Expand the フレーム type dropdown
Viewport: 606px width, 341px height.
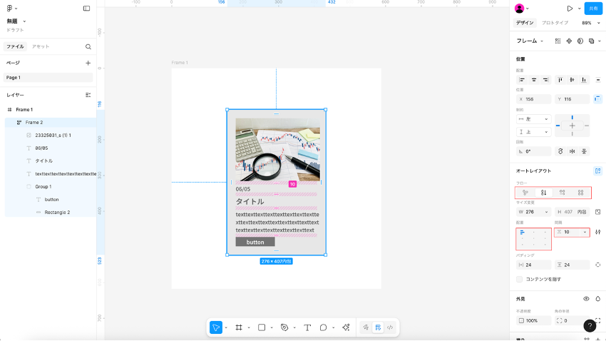coord(530,41)
